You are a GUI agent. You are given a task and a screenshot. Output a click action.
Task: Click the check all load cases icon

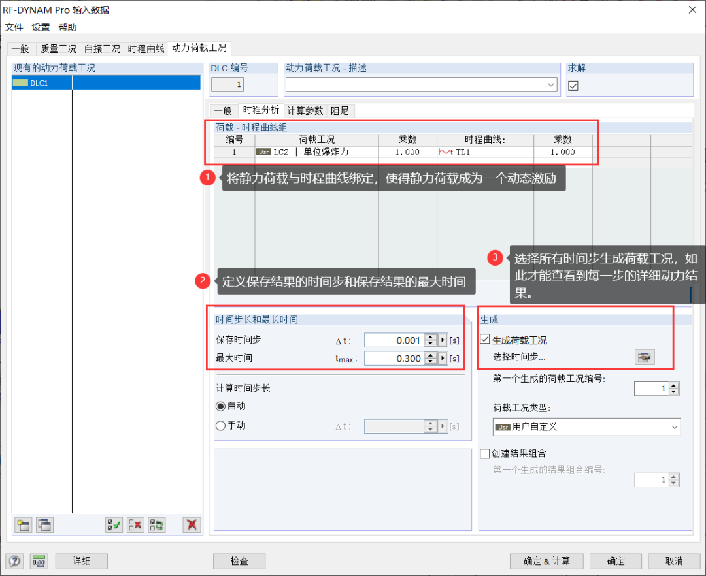(114, 525)
